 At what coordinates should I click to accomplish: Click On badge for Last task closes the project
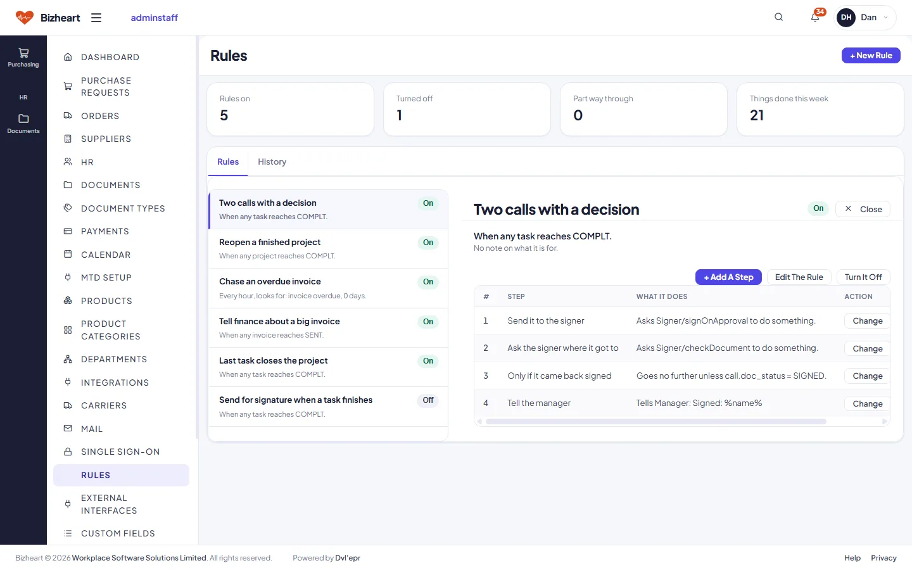tap(428, 361)
